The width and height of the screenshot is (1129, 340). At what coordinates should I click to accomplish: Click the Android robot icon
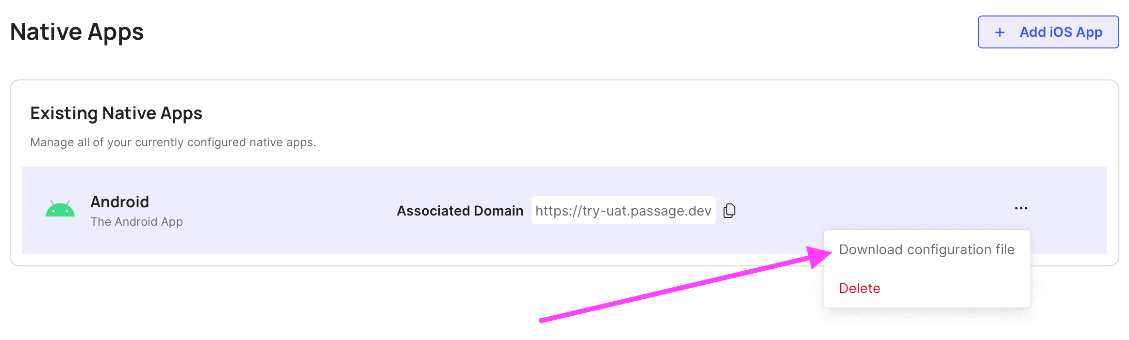click(60, 209)
